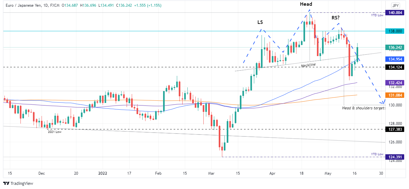Viewport: 409px width, 189px height.
Task: Select the 136.242 current price label
Action: (395, 47)
